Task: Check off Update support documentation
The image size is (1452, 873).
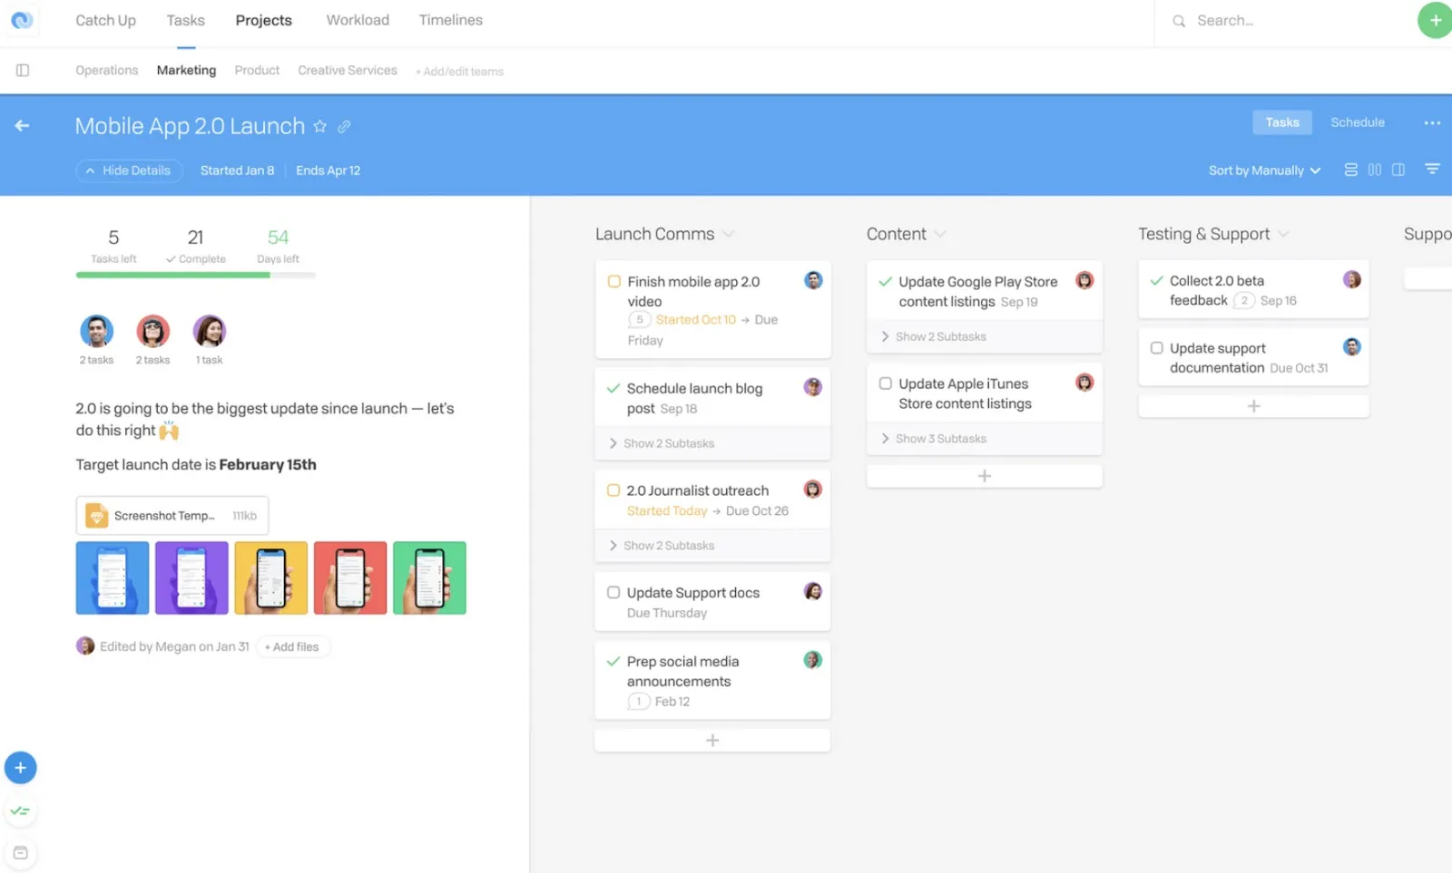Action: point(1157,348)
